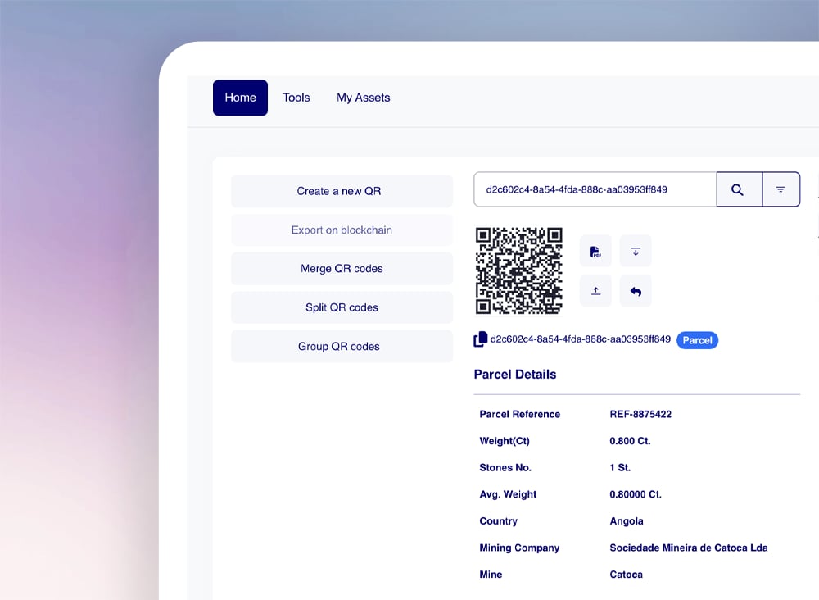Viewport: 819px width, 600px height.
Task: Click the blue Parcel badge
Action: (697, 340)
